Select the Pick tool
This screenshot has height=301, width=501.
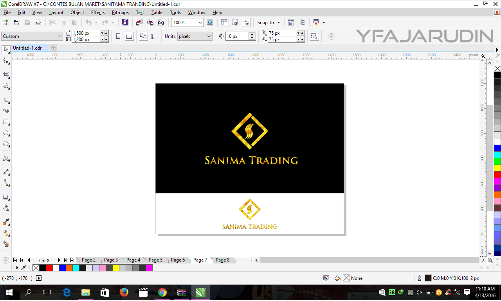pos(5,50)
